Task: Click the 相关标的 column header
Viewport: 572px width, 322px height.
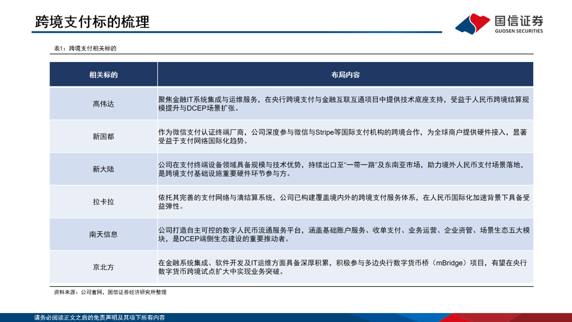Action: (x=104, y=75)
